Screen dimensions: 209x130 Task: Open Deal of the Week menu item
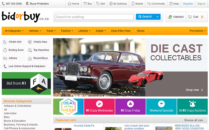121,31
